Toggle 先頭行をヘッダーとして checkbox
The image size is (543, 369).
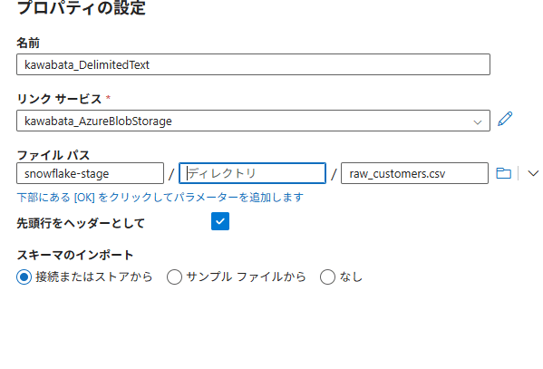pyautogui.click(x=220, y=221)
